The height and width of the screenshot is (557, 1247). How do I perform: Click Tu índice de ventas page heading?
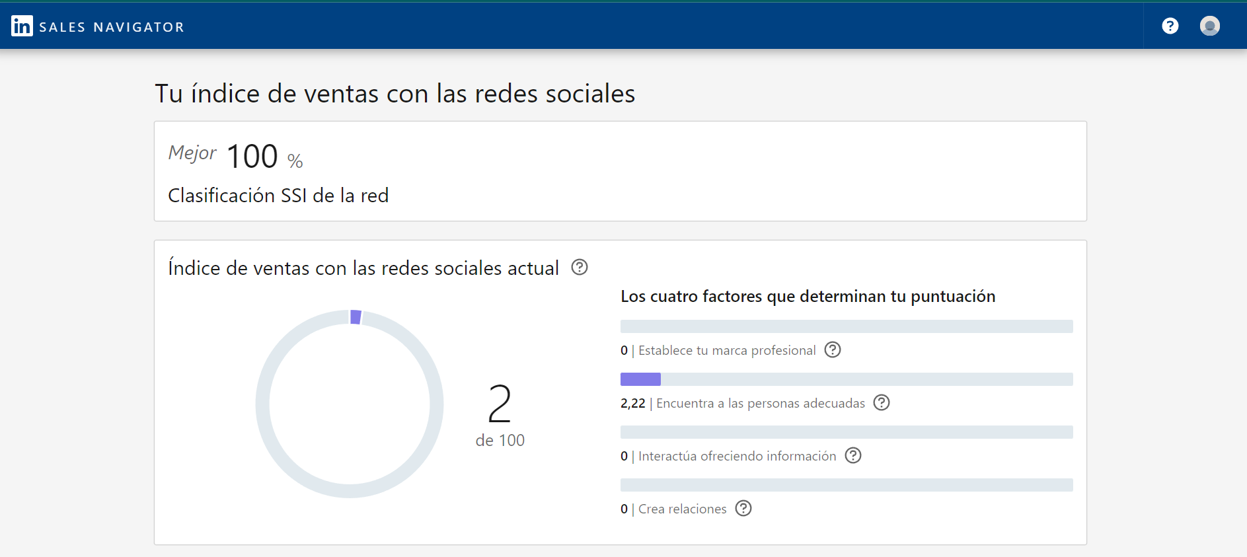[395, 94]
